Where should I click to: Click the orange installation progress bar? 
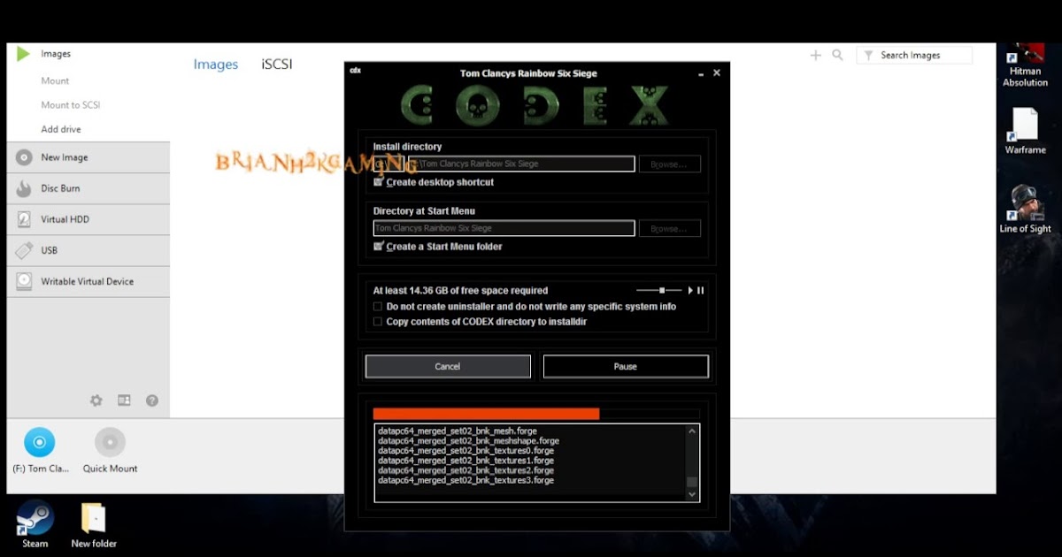point(486,414)
